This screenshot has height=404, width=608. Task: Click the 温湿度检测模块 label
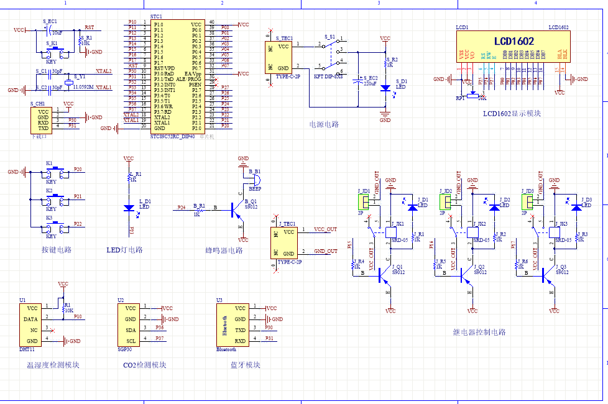click(53, 365)
